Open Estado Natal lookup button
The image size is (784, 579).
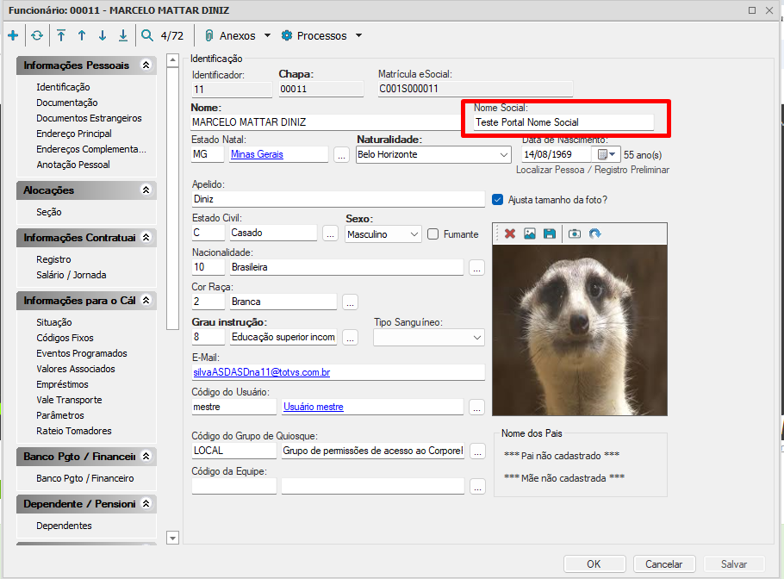341,155
